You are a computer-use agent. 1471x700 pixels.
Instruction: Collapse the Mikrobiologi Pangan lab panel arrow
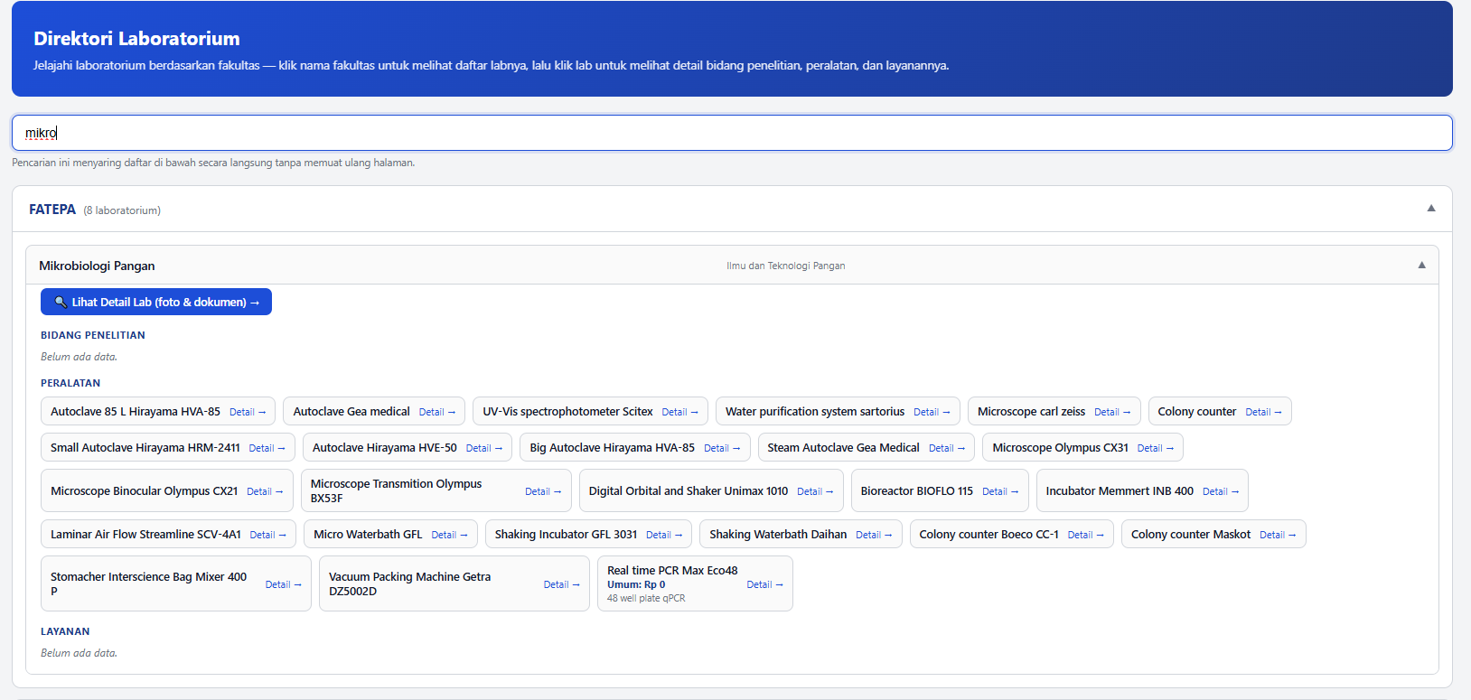point(1421,266)
